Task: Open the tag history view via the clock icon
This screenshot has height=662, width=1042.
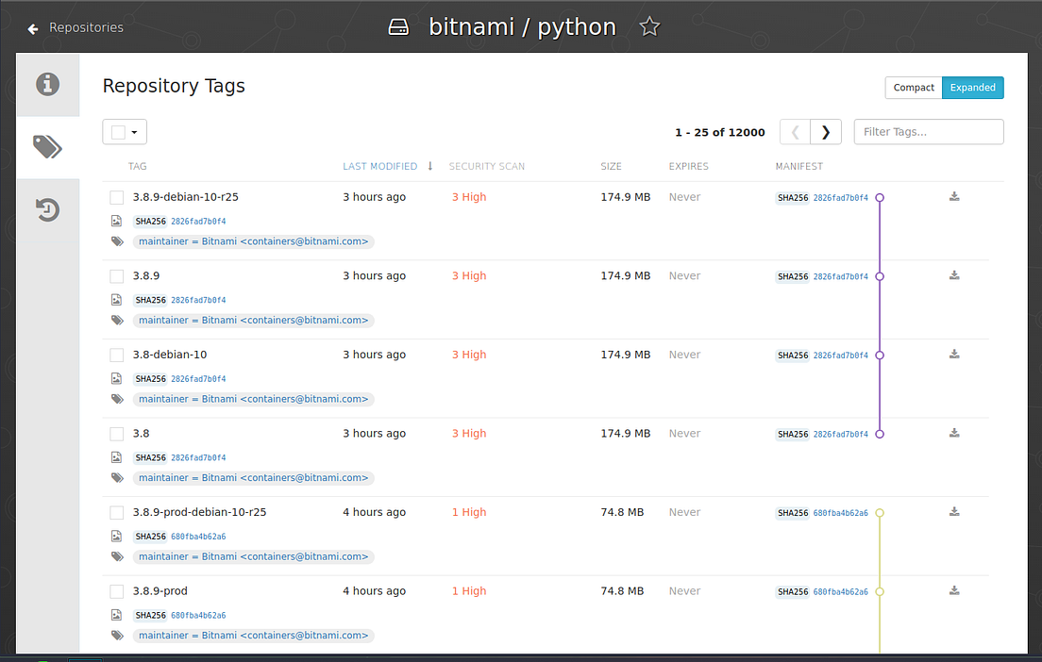Action: [x=47, y=209]
